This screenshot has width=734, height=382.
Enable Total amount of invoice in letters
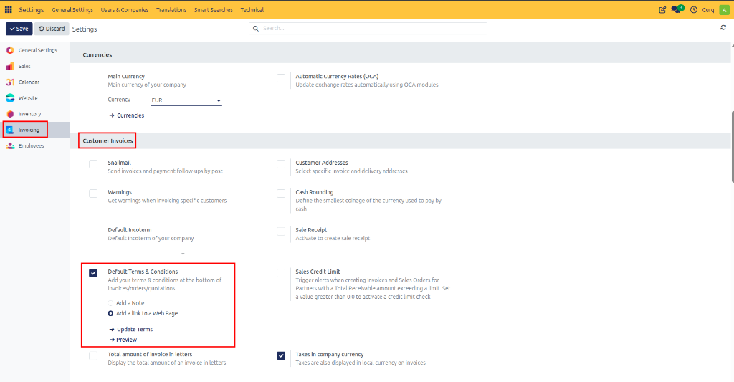click(x=93, y=355)
